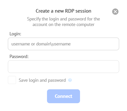The width and height of the screenshot is (127, 111).
Task: Focus the Login input field
Action: [x=63, y=44]
